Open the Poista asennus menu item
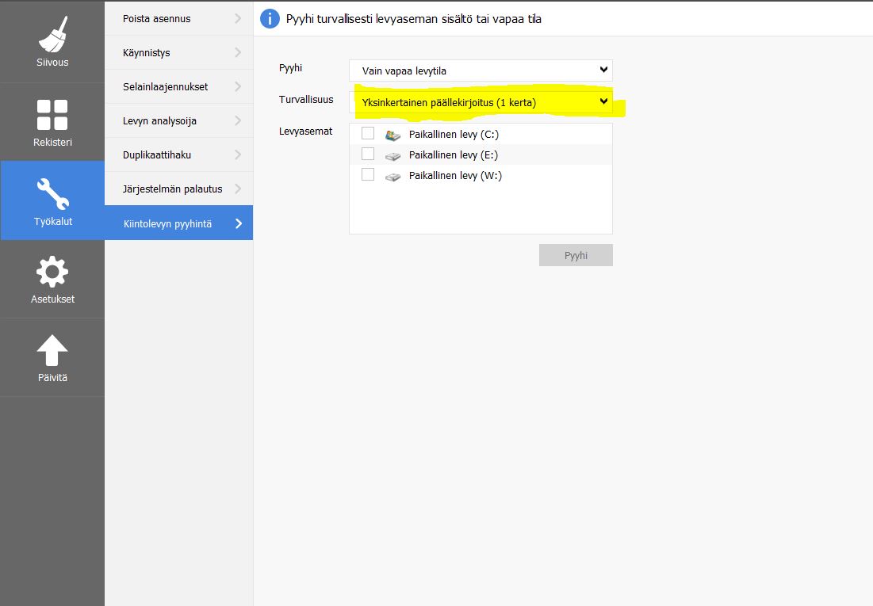Image resolution: width=873 pixels, height=606 pixels. pos(178,19)
